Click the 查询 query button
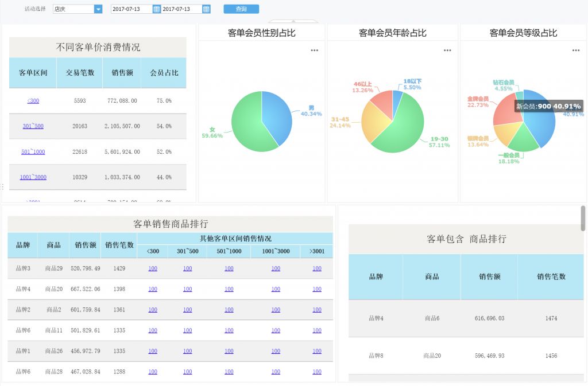The width and height of the screenshot is (588, 386). pos(241,9)
